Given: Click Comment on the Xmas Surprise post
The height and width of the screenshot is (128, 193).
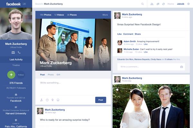Looking at the screenshot, I should tap(128, 34).
